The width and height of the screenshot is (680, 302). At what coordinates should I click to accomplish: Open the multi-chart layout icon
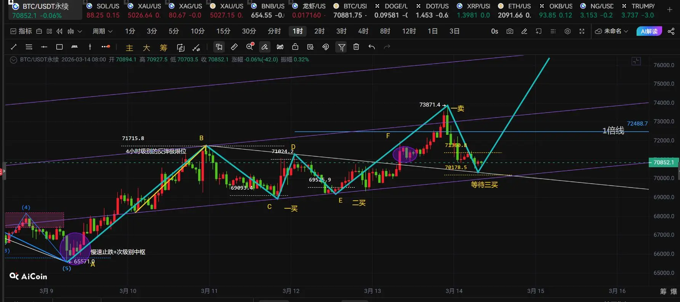(49, 31)
